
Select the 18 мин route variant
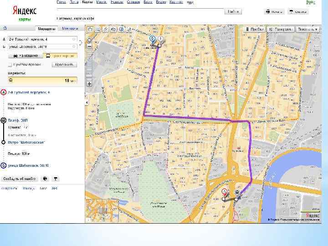[43, 80]
